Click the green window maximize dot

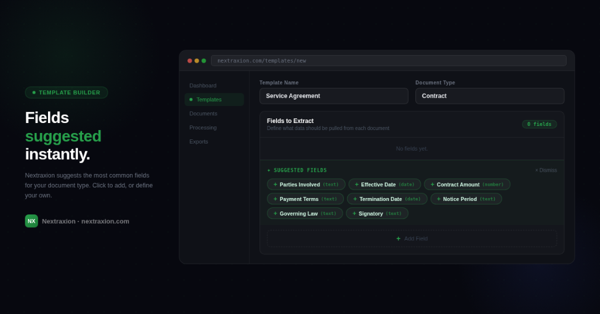[x=203, y=61]
